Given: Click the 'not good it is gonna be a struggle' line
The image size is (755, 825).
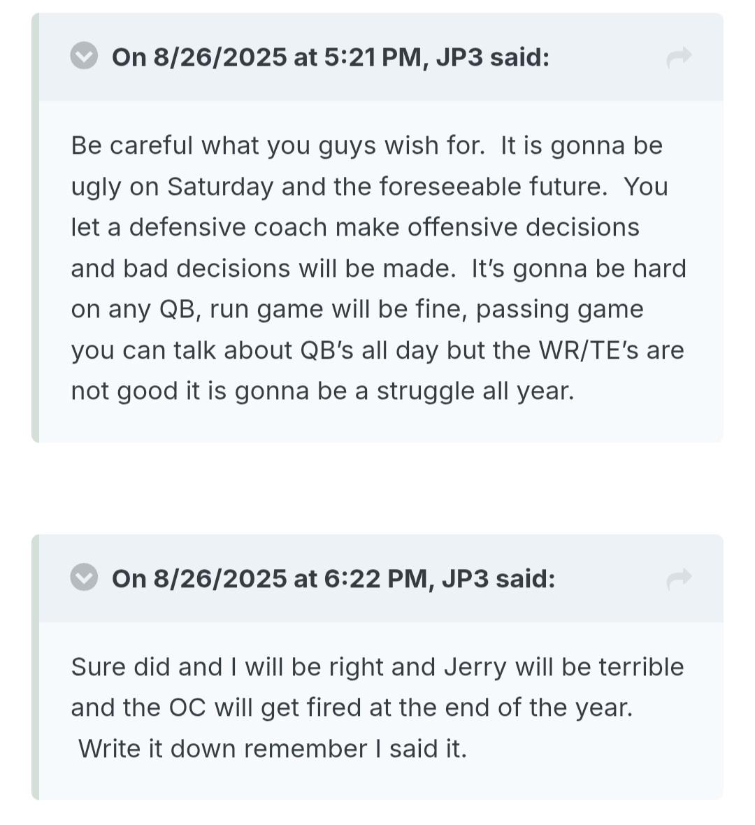Looking at the screenshot, I should tap(322, 392).
